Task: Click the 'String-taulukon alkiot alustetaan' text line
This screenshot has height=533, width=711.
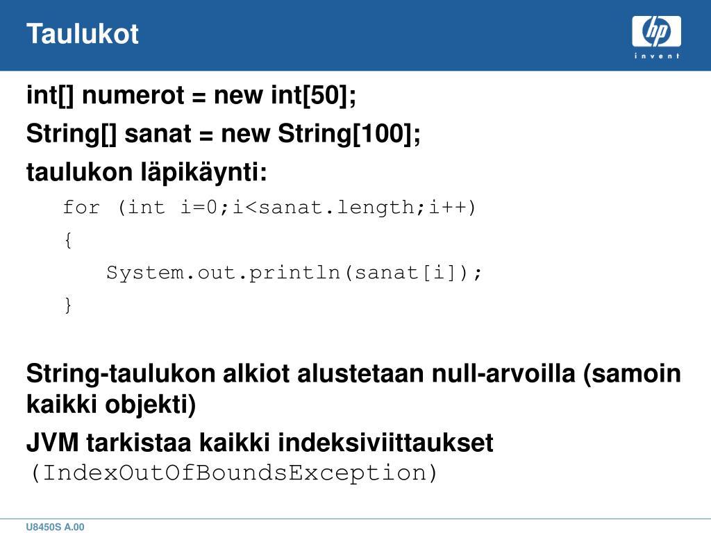Action: [x=353, y=374]
